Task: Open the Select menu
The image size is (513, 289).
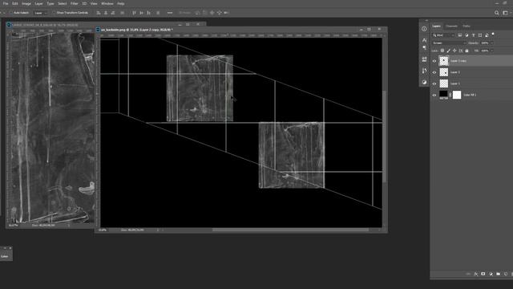Action: (x=63, y=3)
